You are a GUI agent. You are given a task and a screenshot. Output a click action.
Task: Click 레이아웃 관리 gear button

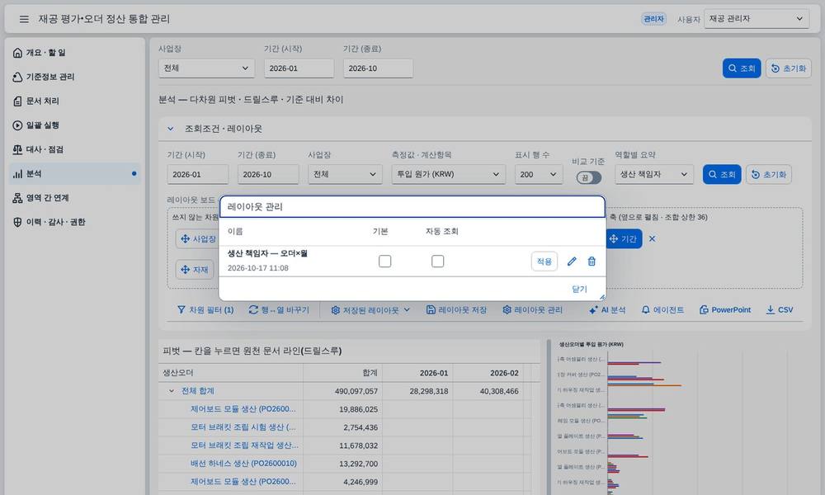[x=532, y=310]
